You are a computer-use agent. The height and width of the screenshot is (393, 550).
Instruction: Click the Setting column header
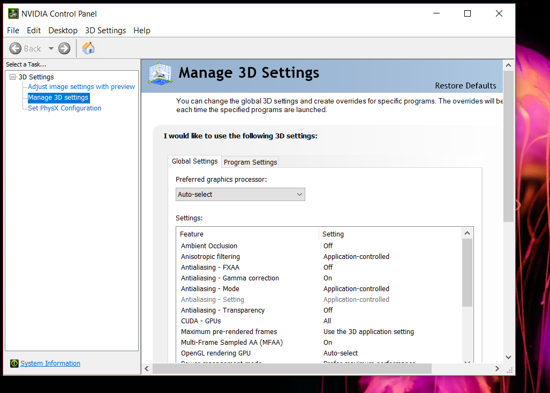pyautogui.click(x=390, y=234)
